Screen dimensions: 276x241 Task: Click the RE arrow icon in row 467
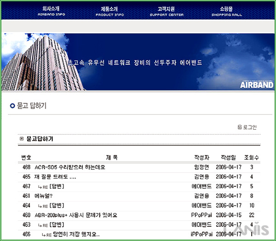tap(43, 187)
